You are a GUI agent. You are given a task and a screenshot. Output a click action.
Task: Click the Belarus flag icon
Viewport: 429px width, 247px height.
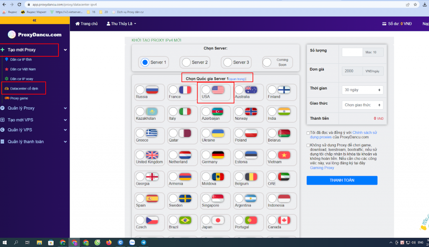tap(284, 133)
